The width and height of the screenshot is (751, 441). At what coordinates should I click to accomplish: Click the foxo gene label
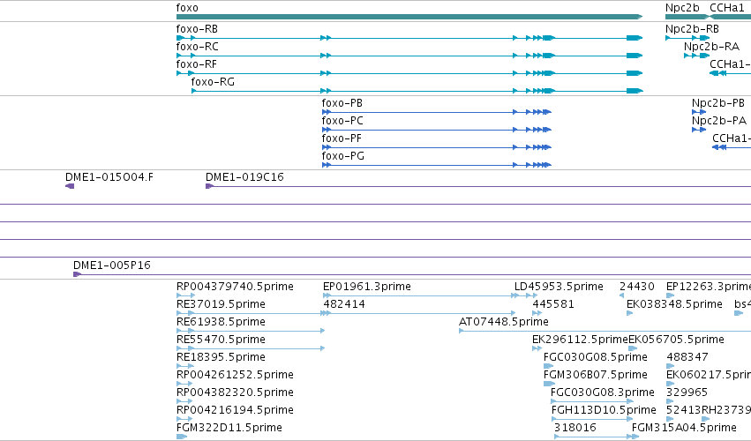[x=187, y=8]
